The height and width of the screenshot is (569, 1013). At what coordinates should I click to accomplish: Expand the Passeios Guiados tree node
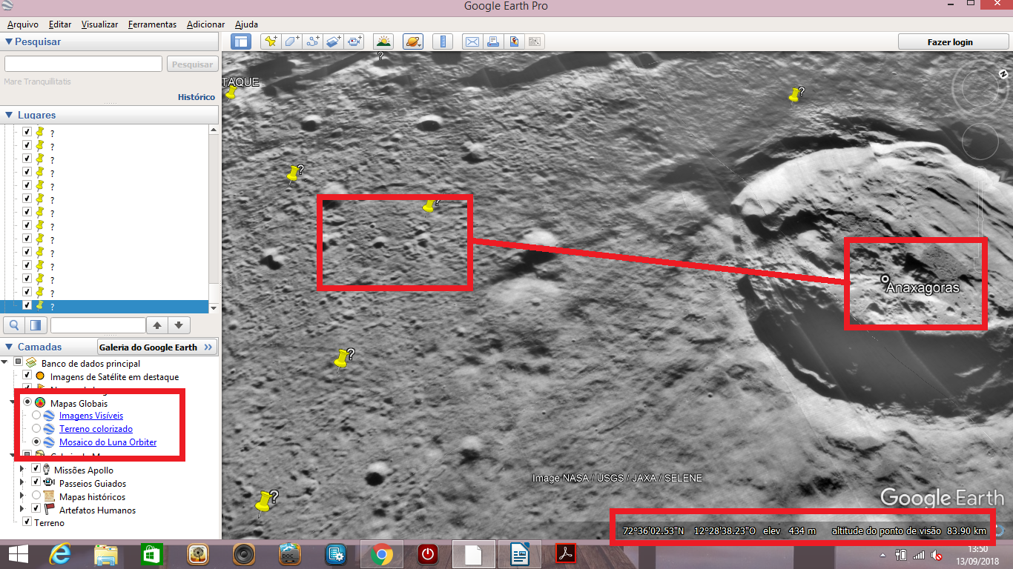(22, 483)
